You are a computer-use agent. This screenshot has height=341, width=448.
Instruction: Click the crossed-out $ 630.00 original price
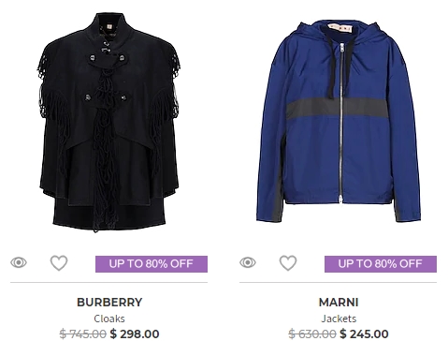(x=312, y=334)
